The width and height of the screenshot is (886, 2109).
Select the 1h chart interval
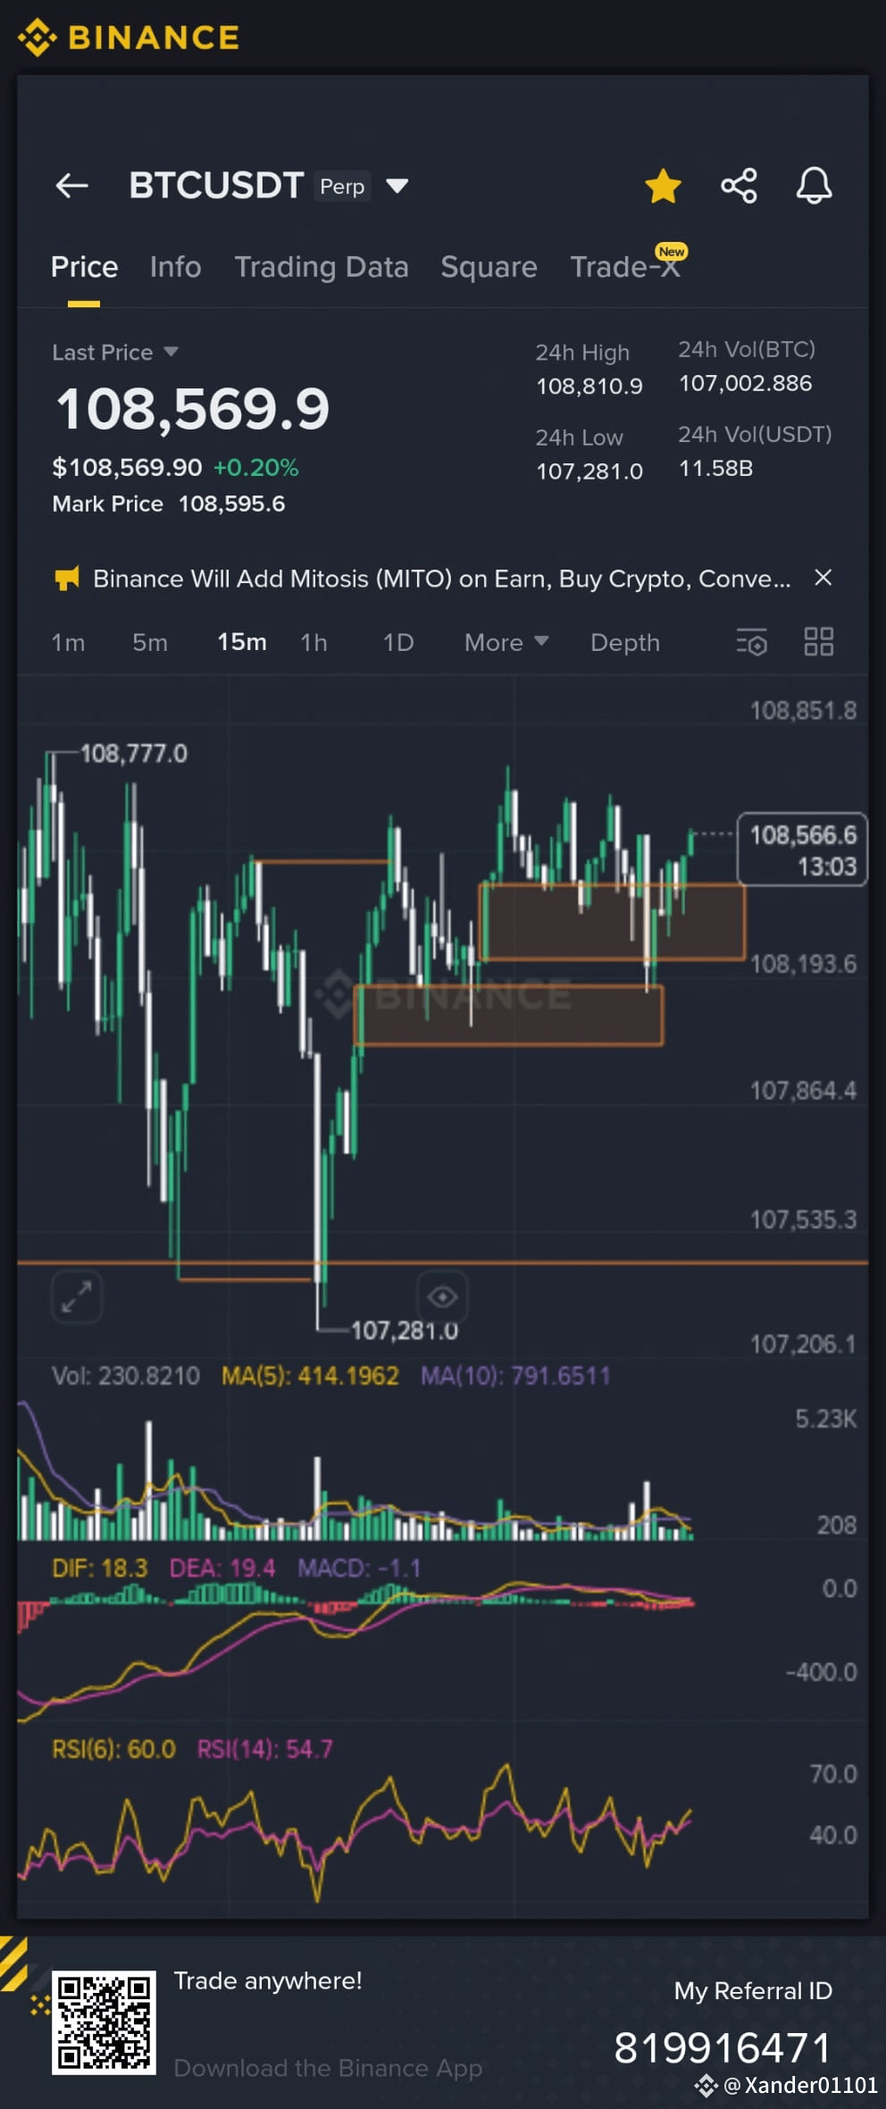(x=313, y=643)
